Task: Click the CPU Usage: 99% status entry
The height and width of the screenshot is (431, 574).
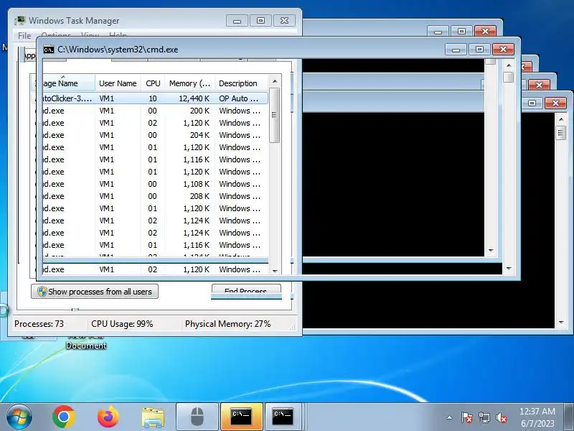Action: [x=122, y=324]
